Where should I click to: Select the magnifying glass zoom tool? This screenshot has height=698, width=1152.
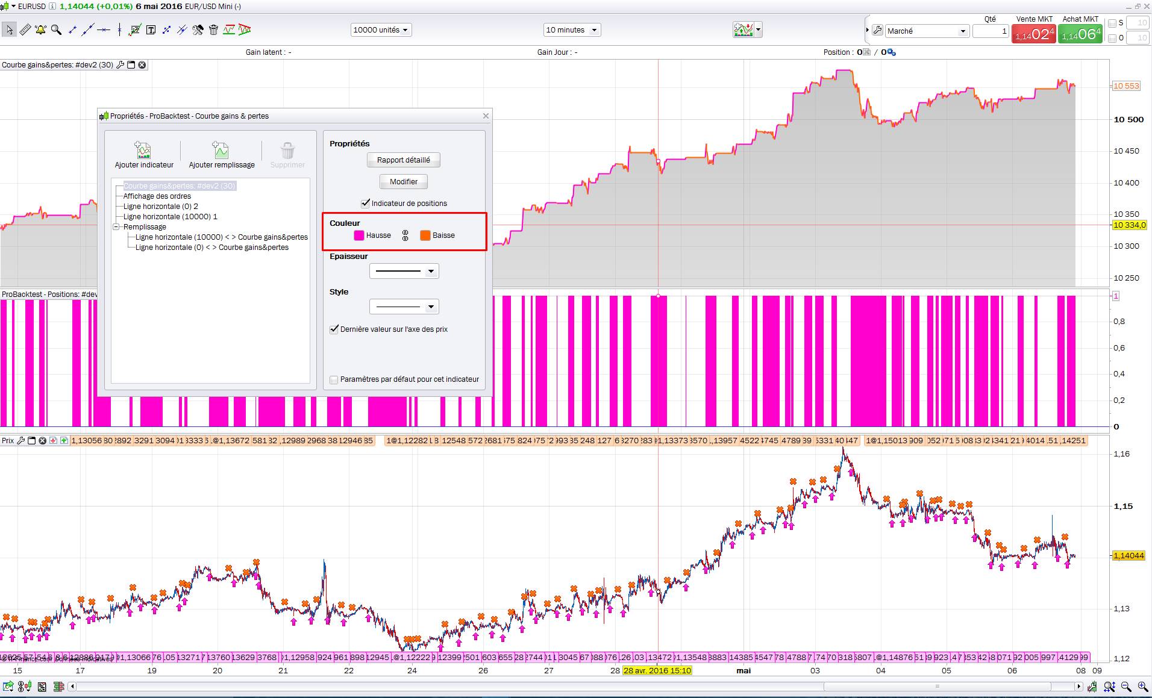[56, 30]
